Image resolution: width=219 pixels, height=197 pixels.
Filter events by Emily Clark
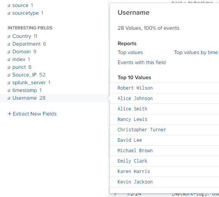[x=132, y=161]
